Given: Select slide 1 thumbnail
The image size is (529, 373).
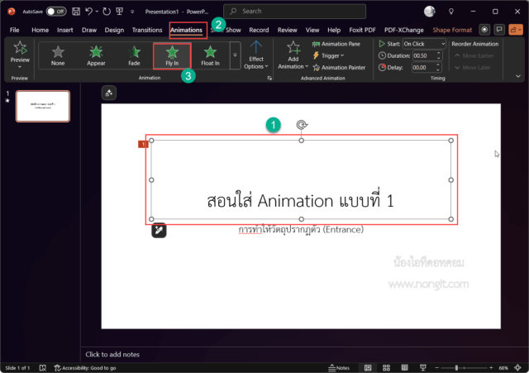Looking at the screenshot, I should (x=43, y=106).
